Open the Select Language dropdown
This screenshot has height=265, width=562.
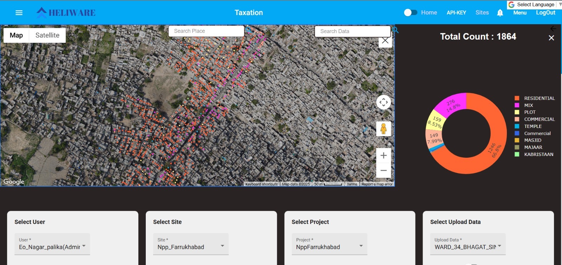point(535,5)
